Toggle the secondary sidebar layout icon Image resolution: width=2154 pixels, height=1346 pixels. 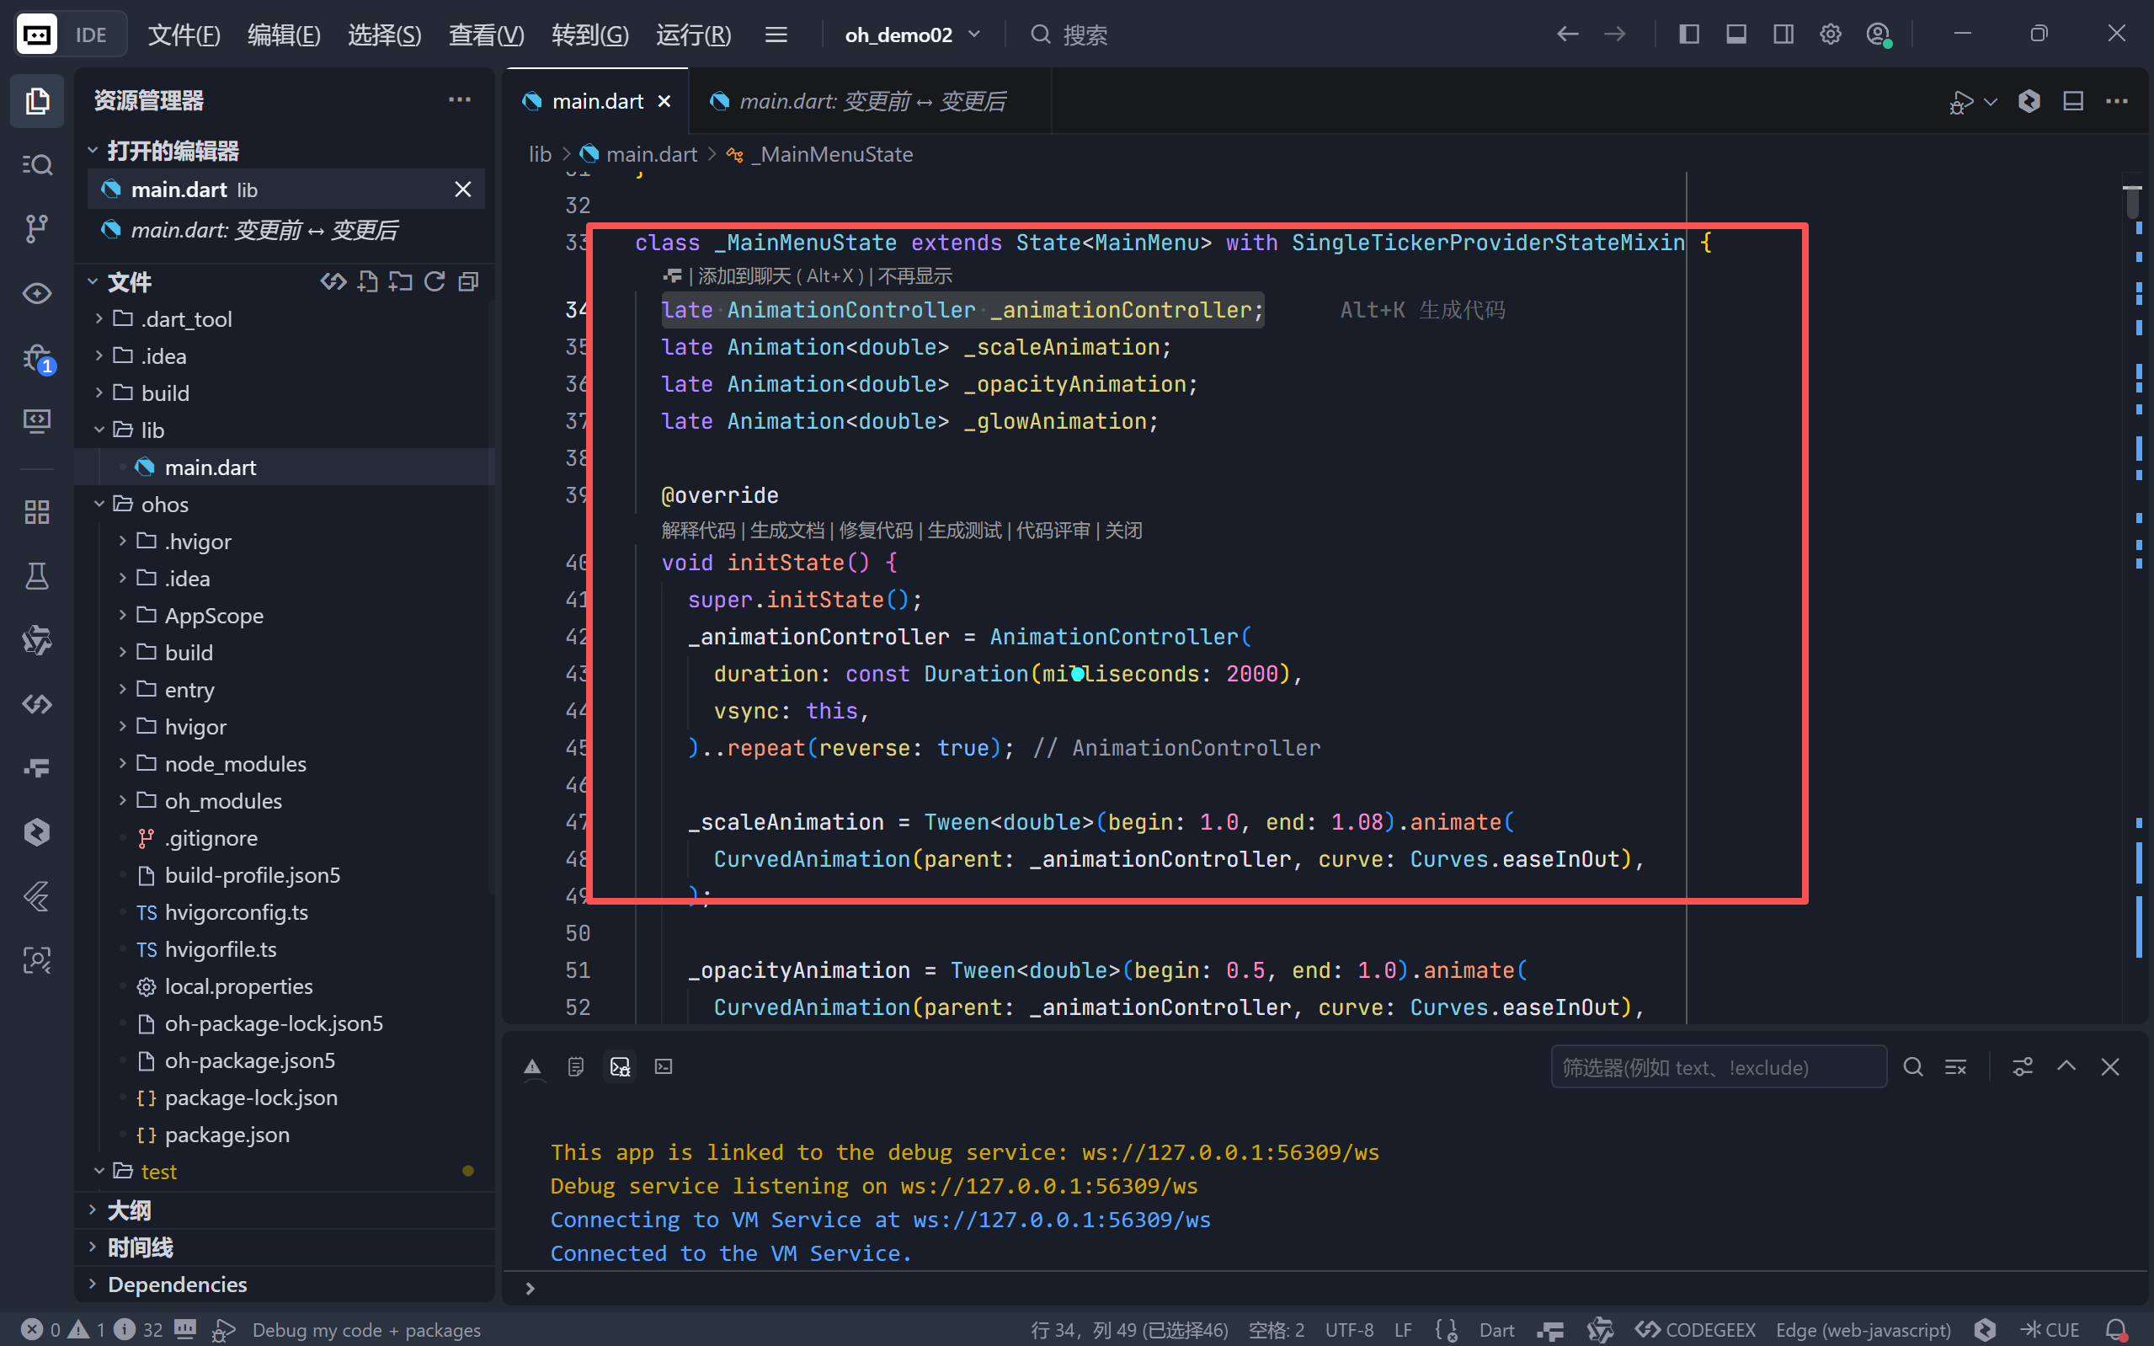[1783, 35]
